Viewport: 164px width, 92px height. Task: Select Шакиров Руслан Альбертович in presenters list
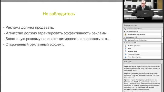click(142, 40)
